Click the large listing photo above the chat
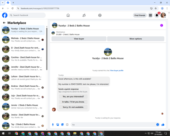Image resolution: width=170 pixels, height=136 pixels. (108, 52)
